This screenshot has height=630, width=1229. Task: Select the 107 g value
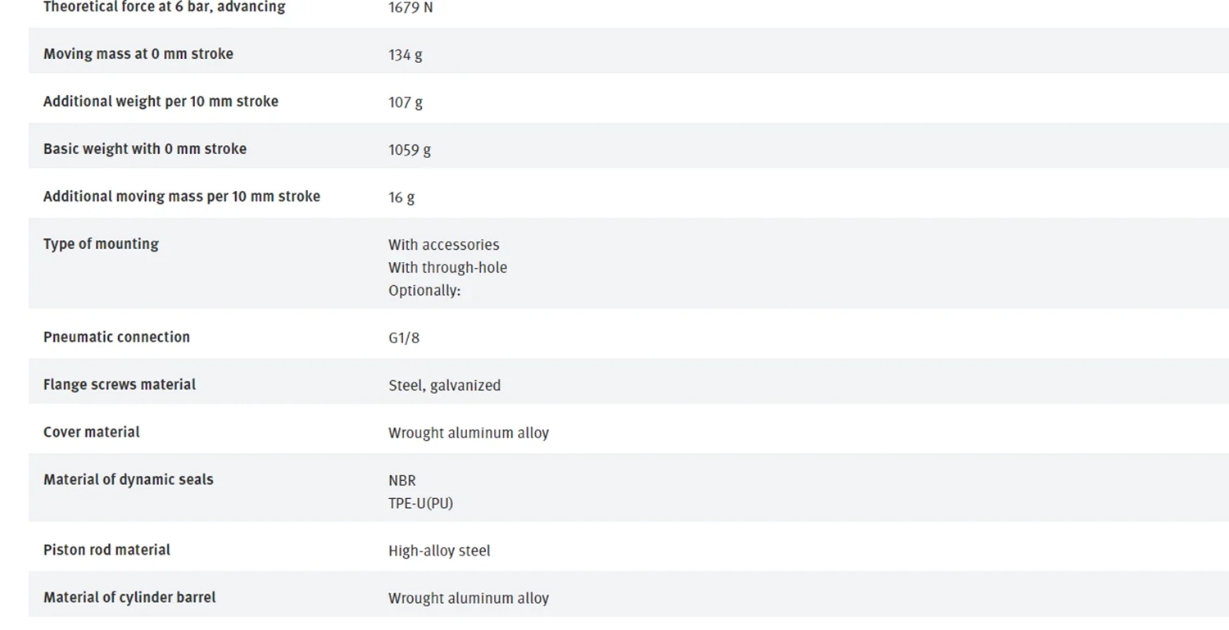(405, 102)
